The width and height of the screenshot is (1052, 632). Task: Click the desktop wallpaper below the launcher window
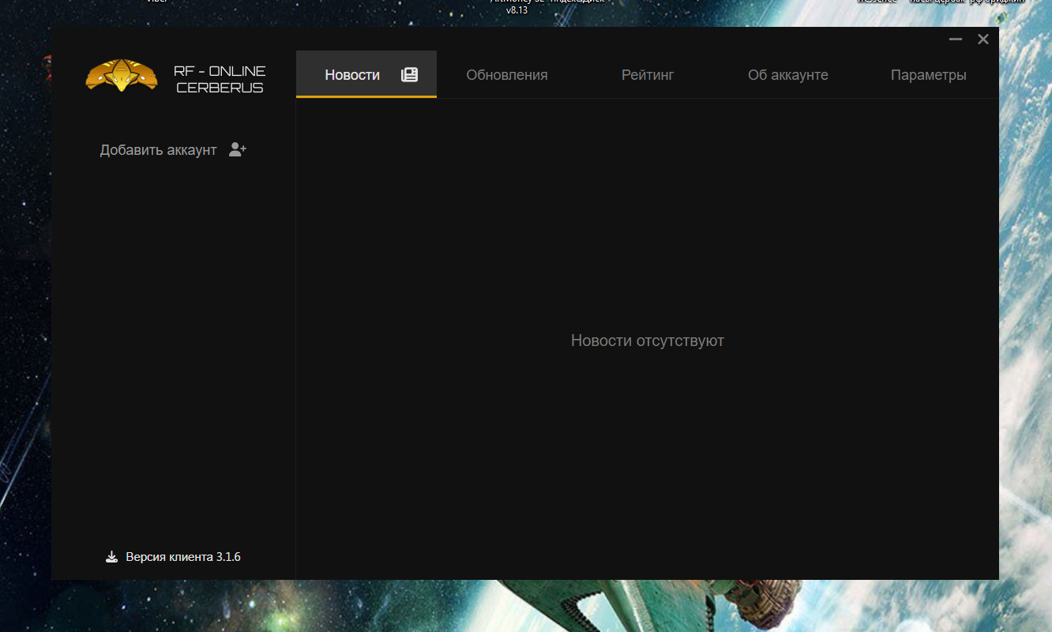[395, 607]
